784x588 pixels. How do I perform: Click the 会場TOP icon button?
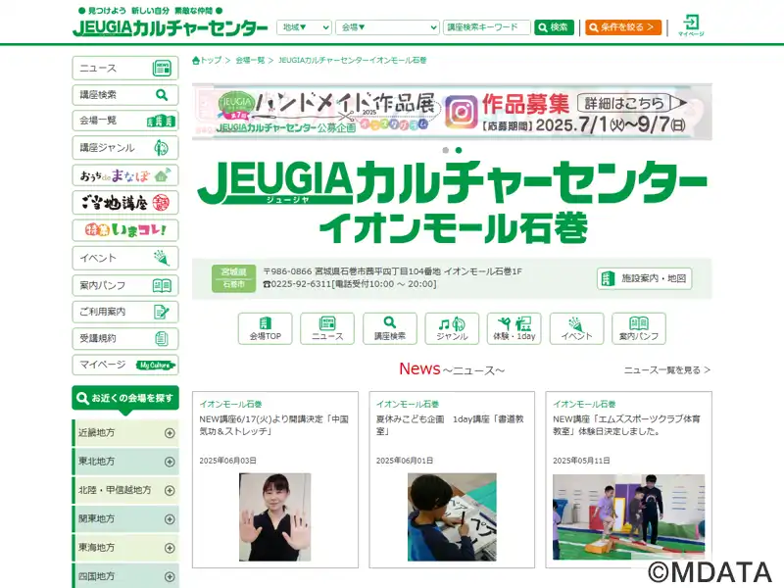265,328
